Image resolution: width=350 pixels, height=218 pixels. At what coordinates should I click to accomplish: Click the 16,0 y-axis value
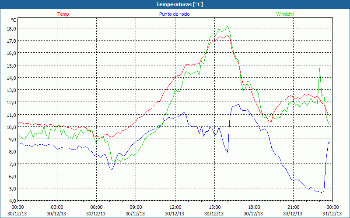11,53
